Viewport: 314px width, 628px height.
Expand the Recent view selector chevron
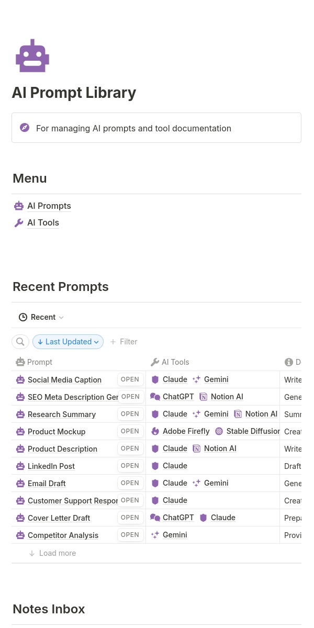coord(61,318)
